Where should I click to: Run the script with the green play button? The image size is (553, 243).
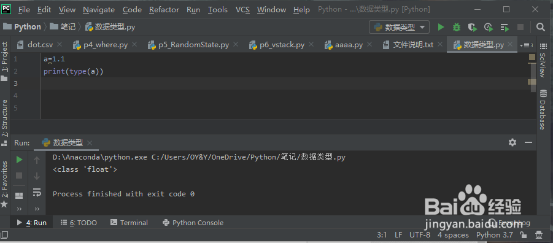[x=441, y=27]
